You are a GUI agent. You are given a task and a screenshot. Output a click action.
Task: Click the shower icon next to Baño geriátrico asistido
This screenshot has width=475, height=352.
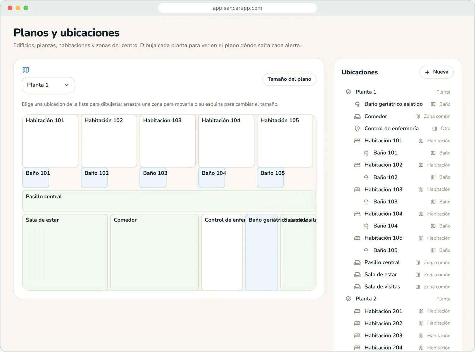point(357,104)
